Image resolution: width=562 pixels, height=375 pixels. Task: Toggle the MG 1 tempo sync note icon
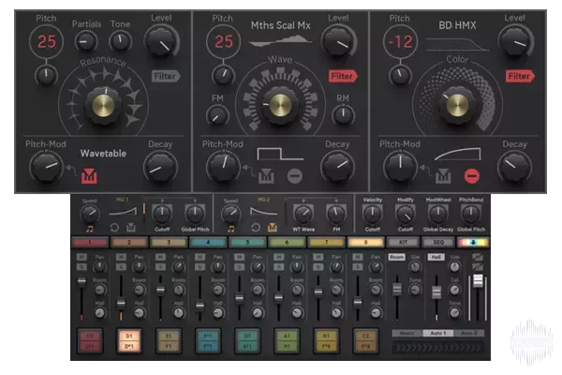pos(89,229)
